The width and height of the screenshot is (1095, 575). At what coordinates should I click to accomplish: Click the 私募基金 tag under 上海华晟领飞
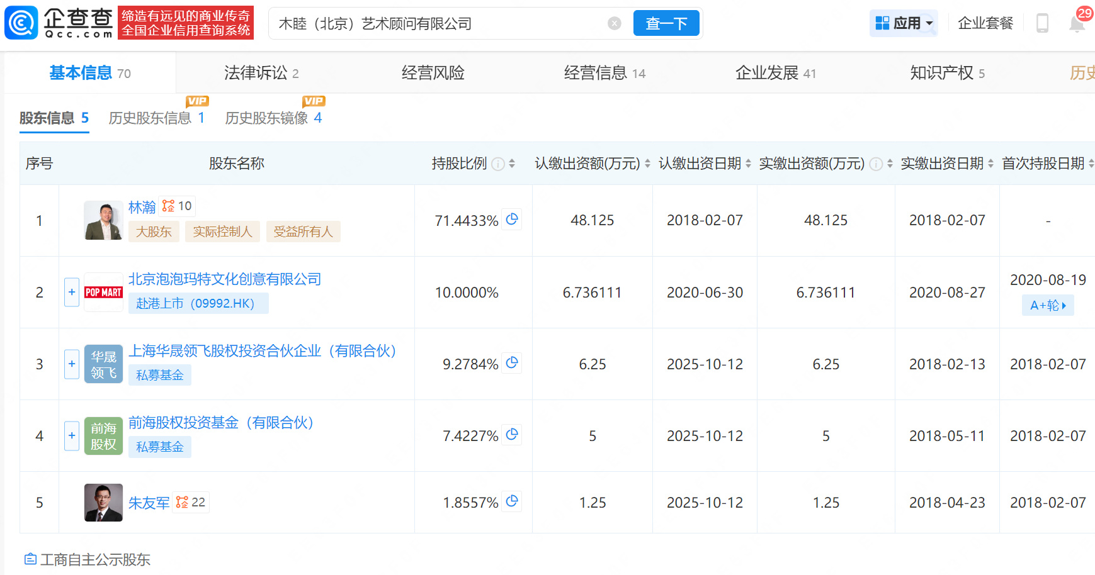tap(160, 375)
